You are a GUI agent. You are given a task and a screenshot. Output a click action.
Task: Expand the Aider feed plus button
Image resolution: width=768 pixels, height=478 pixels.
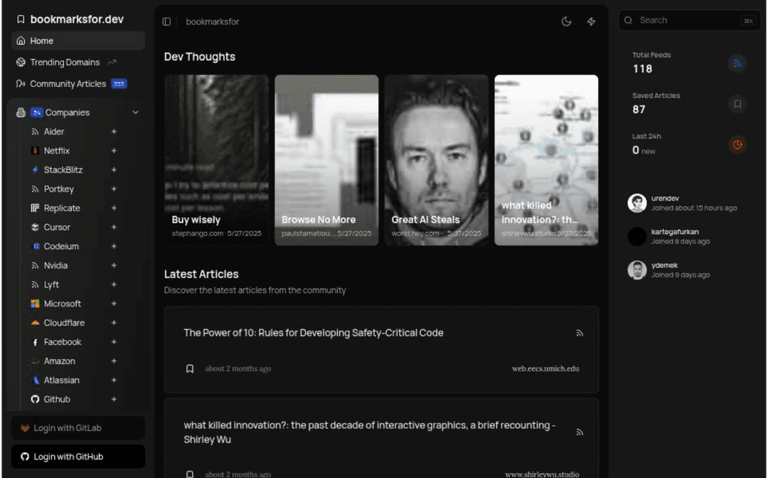(114, 132)
